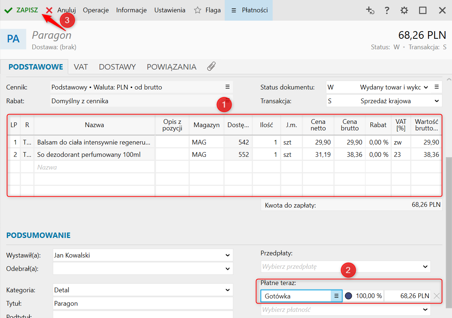This screenshot has width=452, height=318.
Task: Open the POWIĄZANIA tab
Action: [x=171, y=67]
